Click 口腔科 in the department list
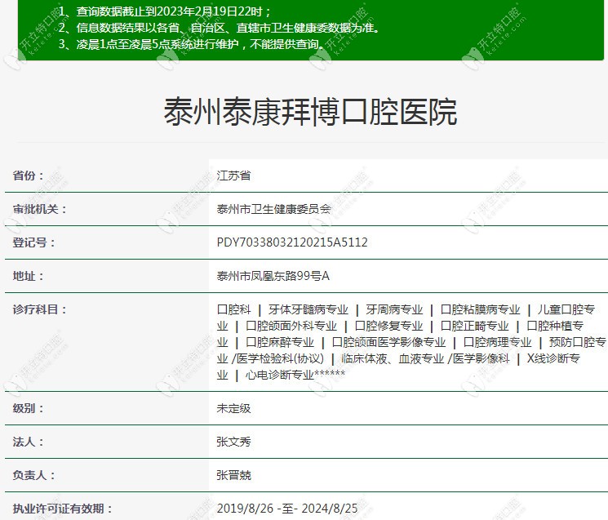The height and width of the screenshot is (520, 608). click(x=234, y=309)
